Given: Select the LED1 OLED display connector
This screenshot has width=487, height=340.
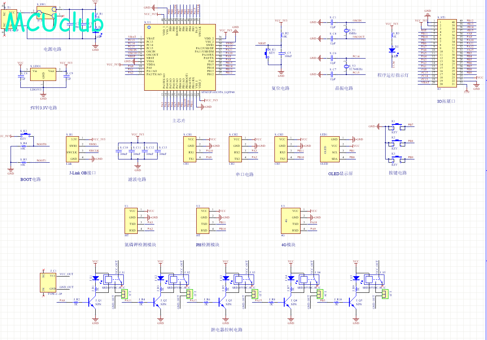Looking at the screenshot, I should [330, 149].
